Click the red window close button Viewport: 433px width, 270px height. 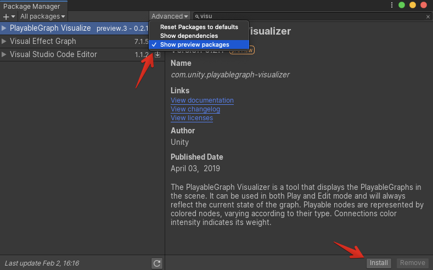coord(424,5)
